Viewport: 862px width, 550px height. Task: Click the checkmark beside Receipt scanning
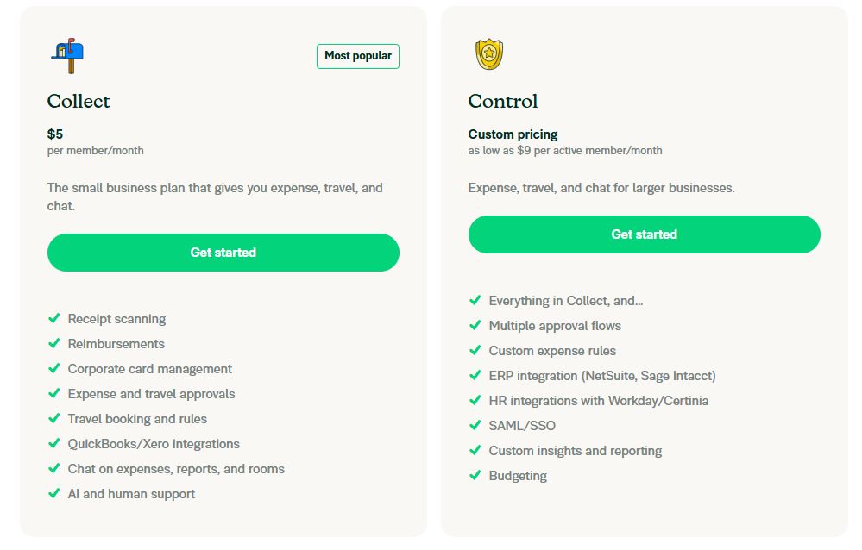(x=53, y=319)
